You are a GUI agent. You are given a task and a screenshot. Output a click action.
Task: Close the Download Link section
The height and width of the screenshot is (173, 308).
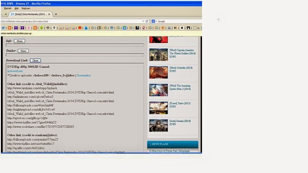(x=35, y=60)
